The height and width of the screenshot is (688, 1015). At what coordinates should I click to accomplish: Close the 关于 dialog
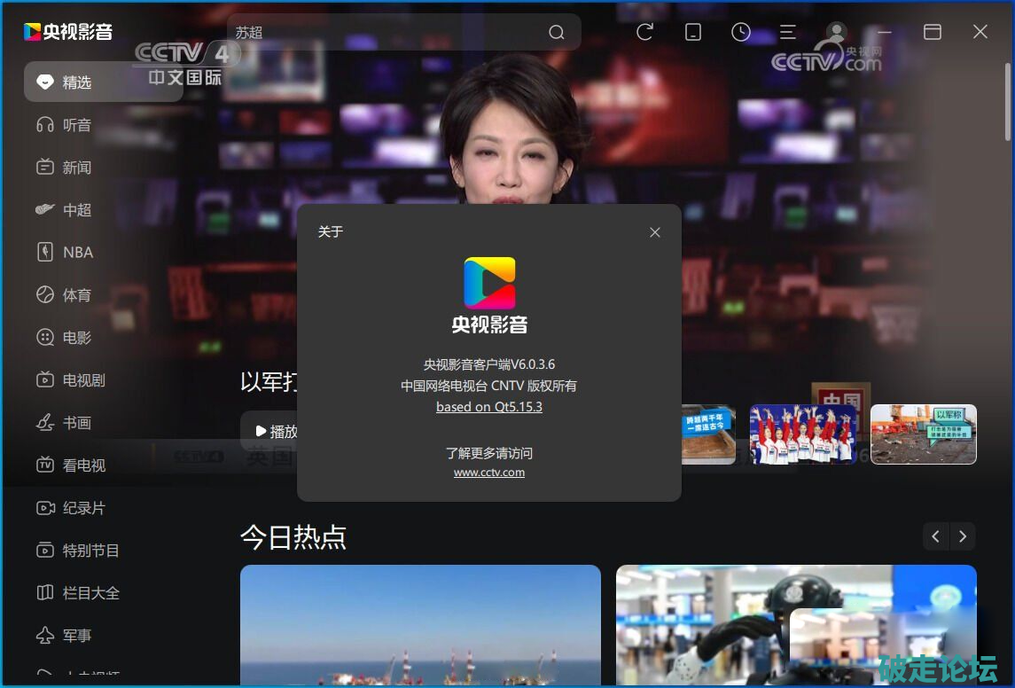pos(655,232)
